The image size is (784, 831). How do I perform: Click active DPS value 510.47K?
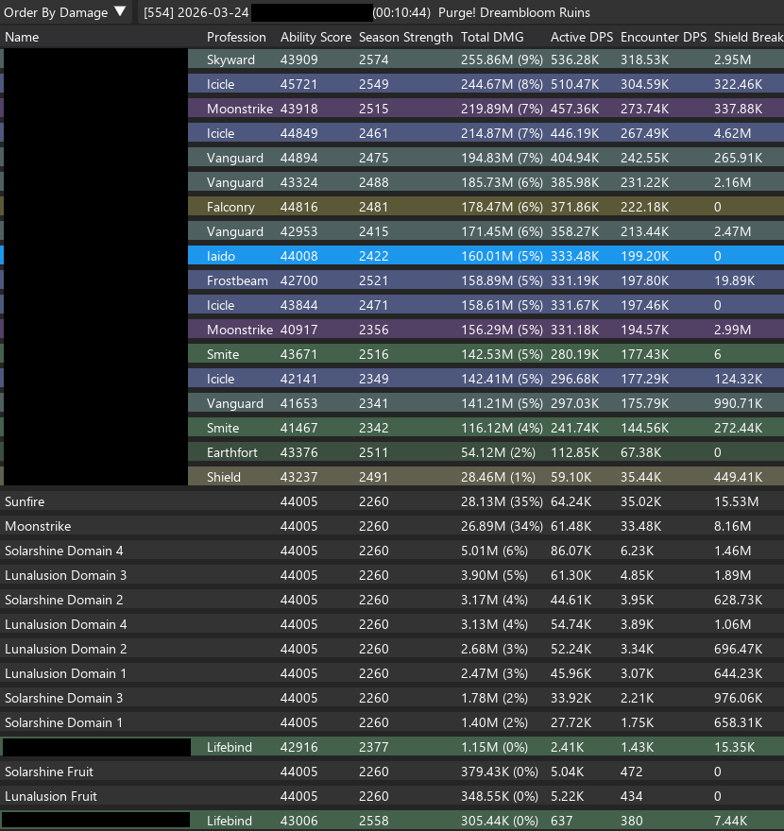(574, 84)
